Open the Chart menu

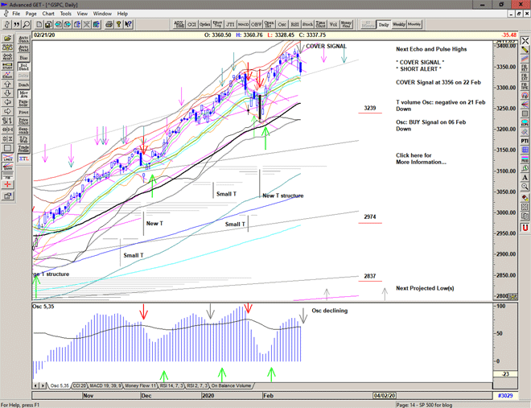click(48, 14)
